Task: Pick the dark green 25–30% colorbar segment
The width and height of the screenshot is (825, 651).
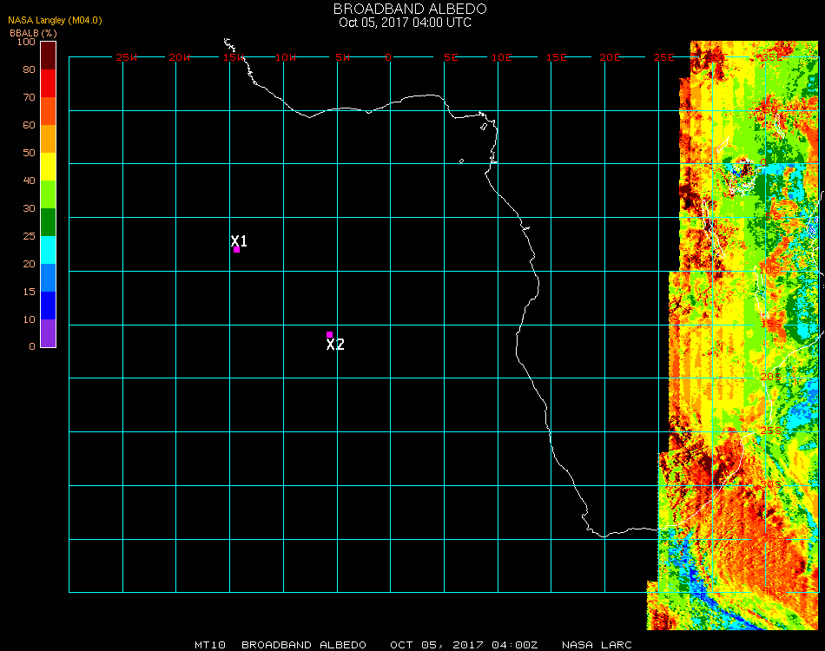Action: point(48,222)
